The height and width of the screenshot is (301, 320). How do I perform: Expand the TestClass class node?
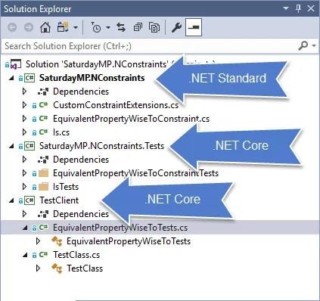[x=38, y=268]
